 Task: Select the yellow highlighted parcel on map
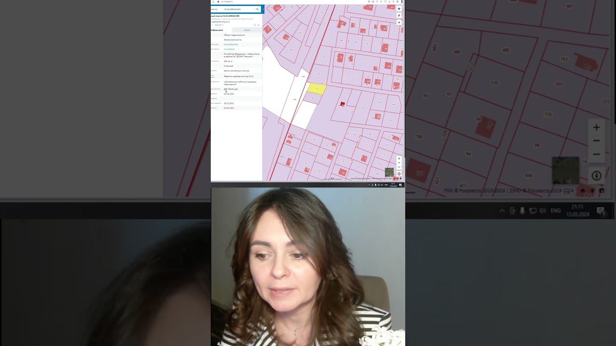tap(317, 88)
